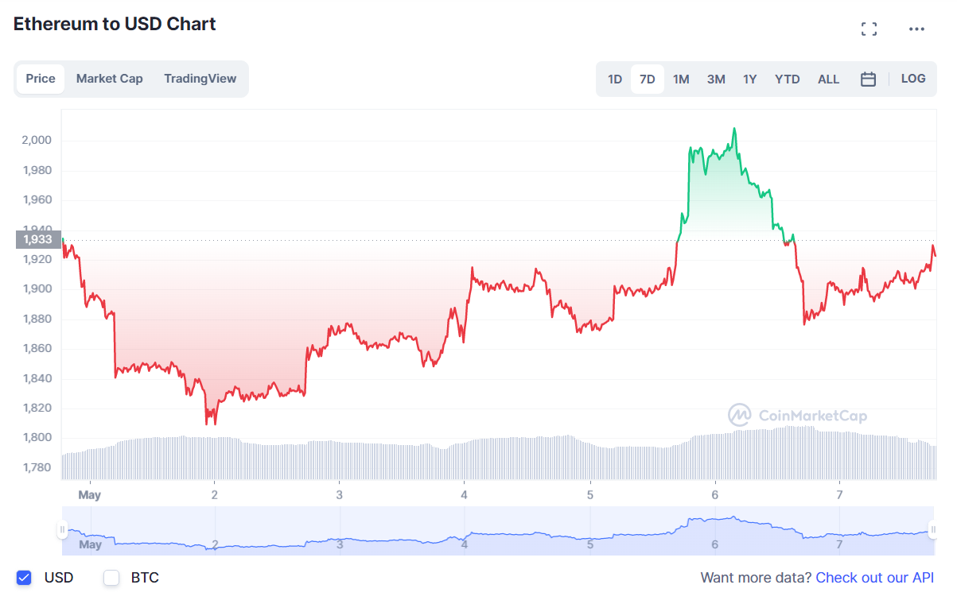Switch to the TradingView tab
Viewport: 957px width, 604px height.
point(200,79)
